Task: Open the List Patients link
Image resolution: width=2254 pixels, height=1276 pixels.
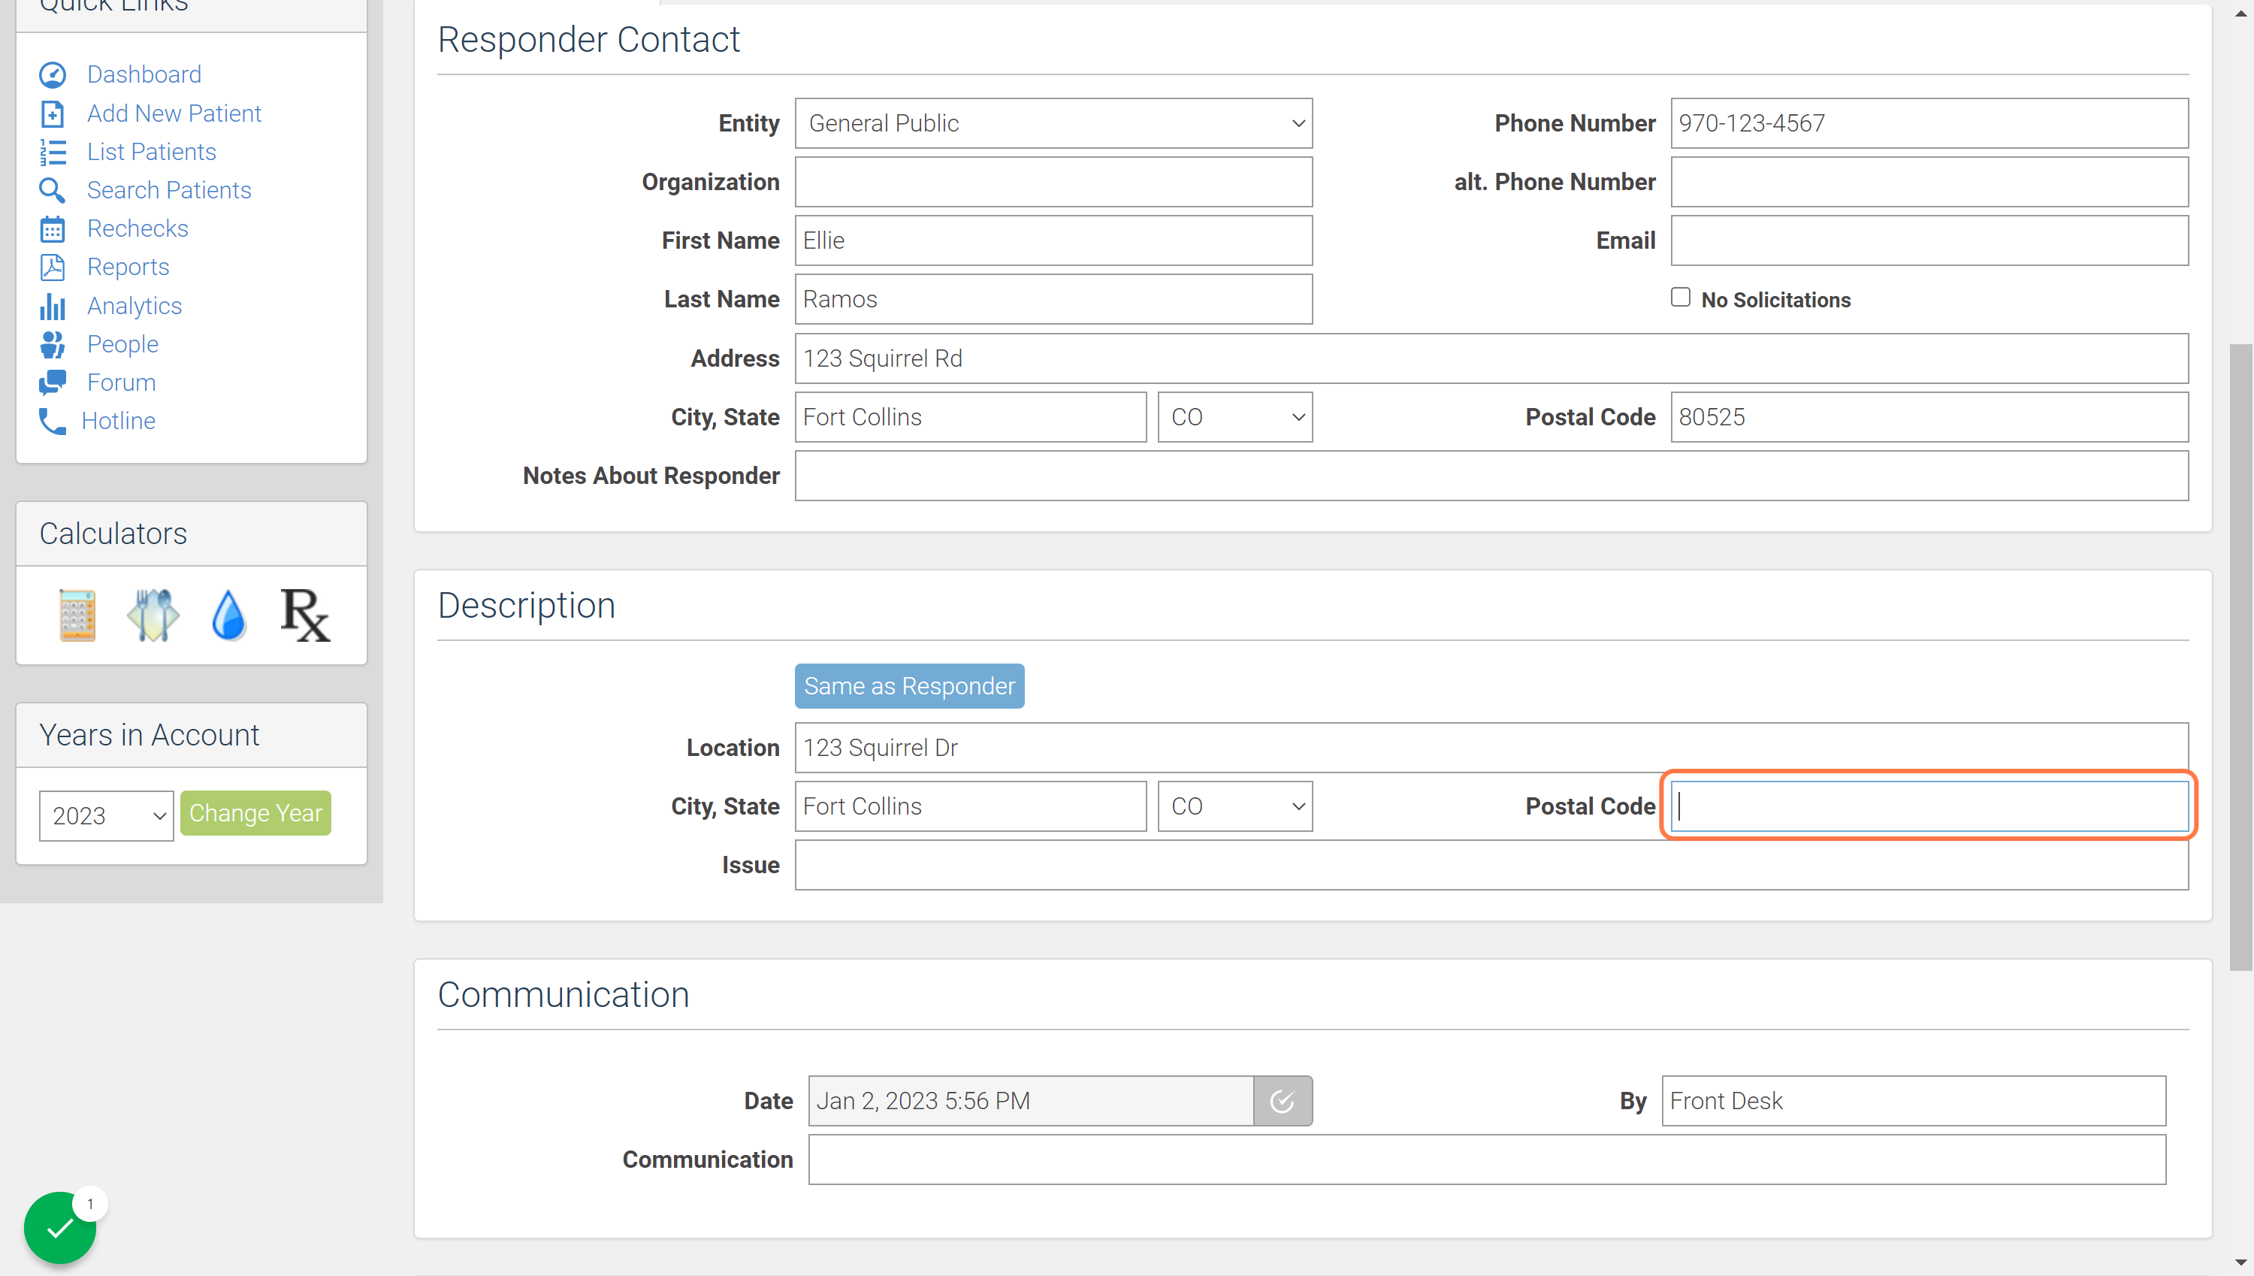Action: tap(152, 152)
